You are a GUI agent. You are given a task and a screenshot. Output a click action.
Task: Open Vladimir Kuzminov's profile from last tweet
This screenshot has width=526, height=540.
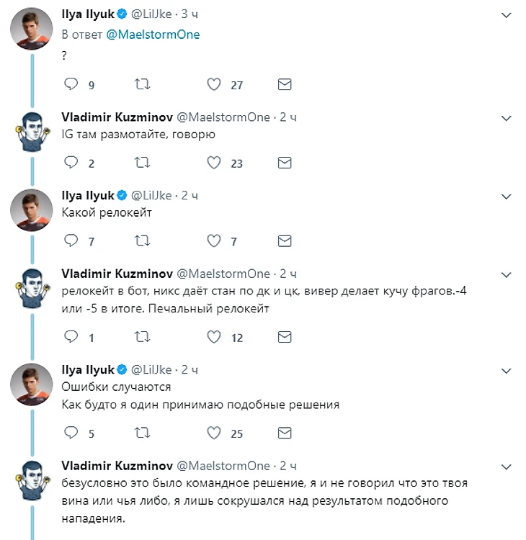pyautogui.click(x=117, y=466)
